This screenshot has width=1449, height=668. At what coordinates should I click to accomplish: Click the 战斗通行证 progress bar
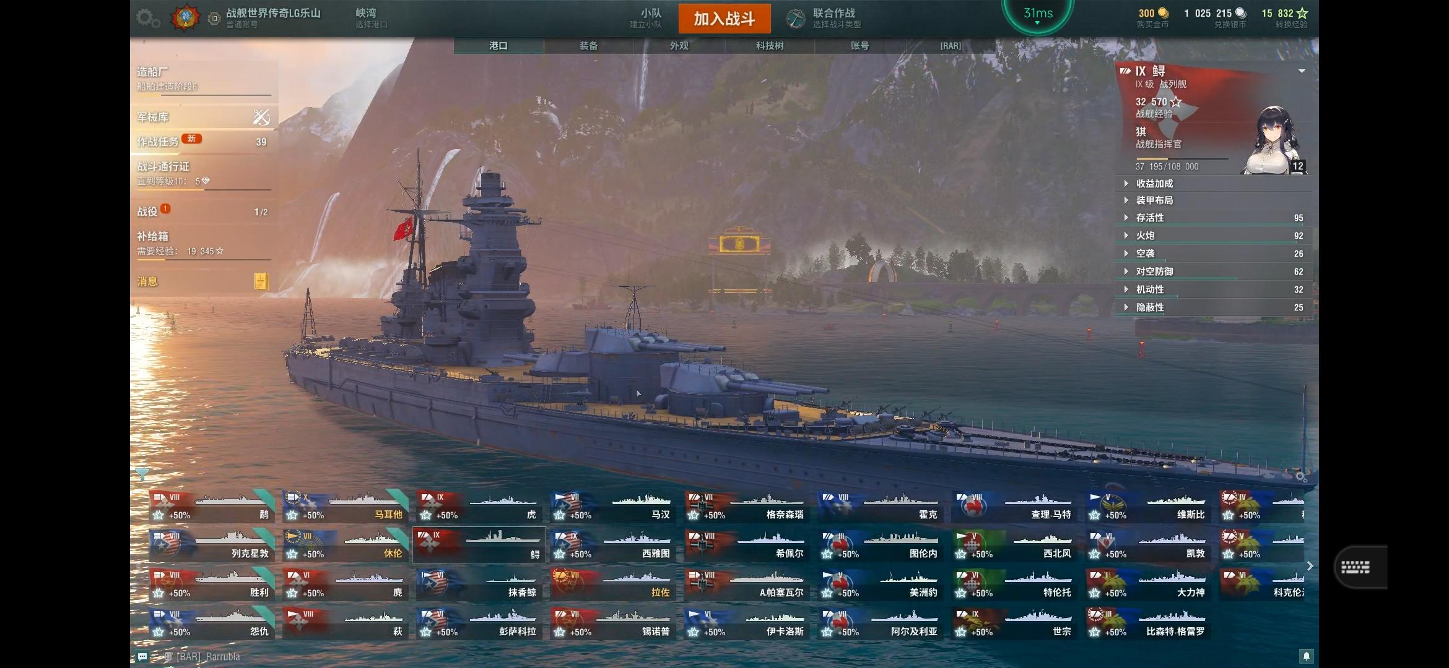204,189
